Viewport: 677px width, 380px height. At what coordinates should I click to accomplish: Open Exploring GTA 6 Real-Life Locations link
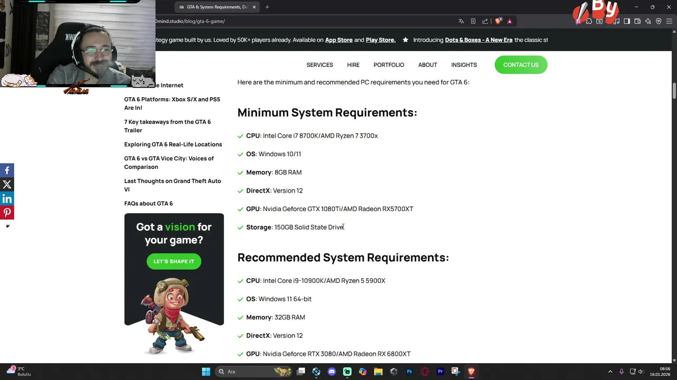pos(173,144)
